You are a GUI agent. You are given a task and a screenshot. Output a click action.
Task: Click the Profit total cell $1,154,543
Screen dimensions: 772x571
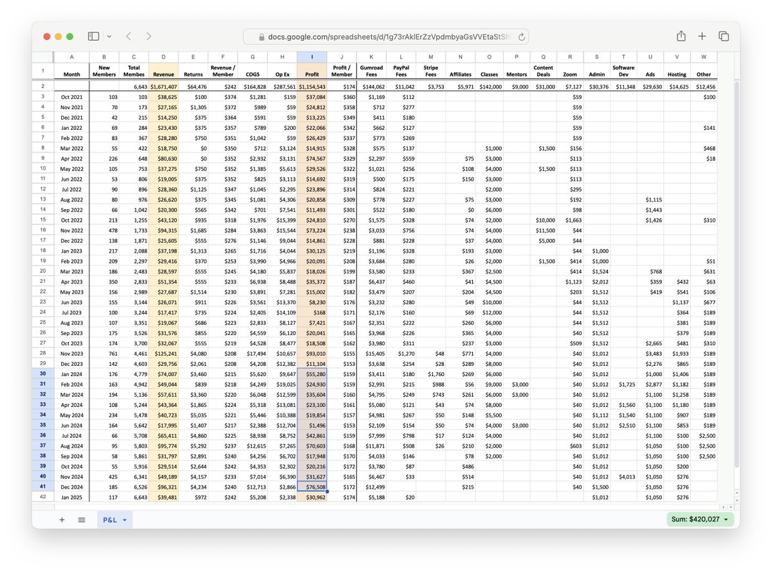tap(312, 86)
